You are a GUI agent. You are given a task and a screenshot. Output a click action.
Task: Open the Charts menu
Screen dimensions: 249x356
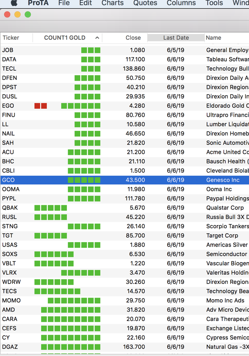click(x=112, y=3)
